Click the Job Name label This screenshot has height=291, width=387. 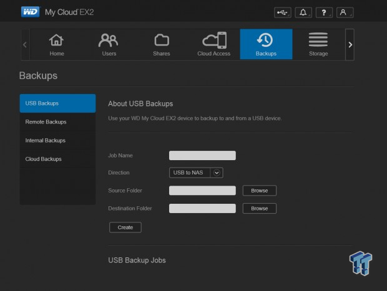click(120, 156)
